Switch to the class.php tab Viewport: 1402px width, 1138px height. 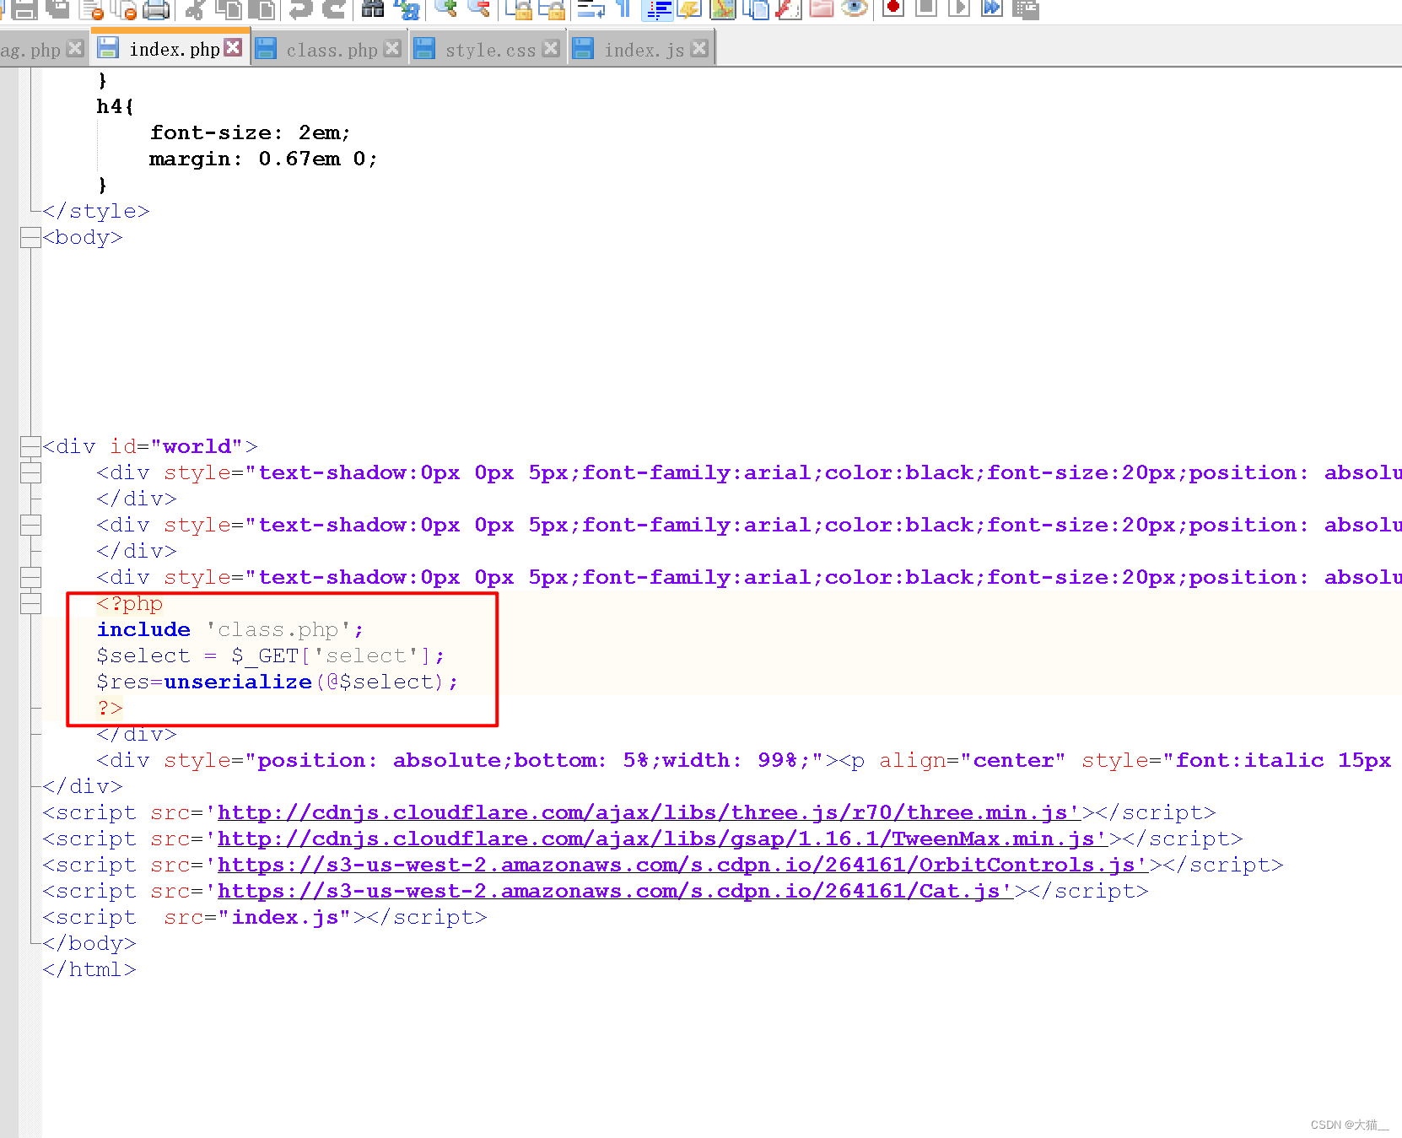(332, 50)
